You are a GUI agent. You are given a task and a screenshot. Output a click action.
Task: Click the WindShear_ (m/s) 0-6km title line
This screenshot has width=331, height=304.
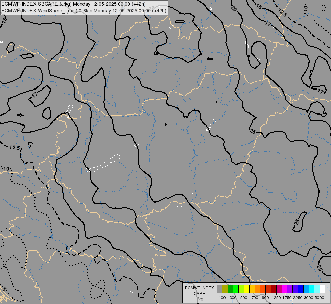pos(84,10)
